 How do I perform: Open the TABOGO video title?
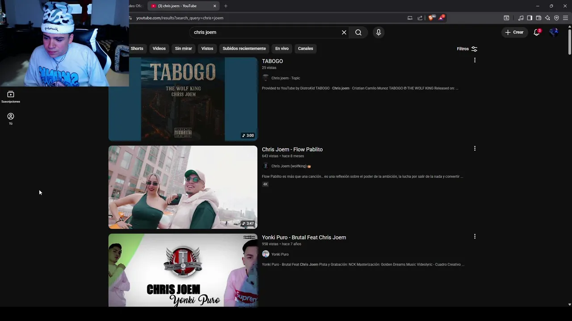pyautogui.click(x=272, y=61)
